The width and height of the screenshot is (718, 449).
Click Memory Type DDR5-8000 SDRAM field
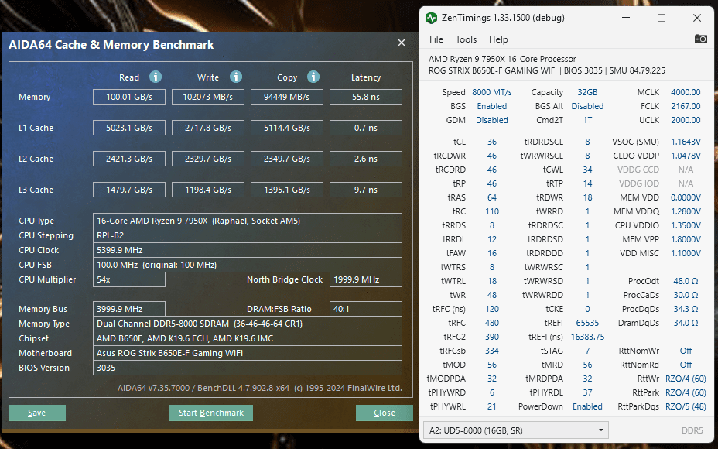pos(248,324)
